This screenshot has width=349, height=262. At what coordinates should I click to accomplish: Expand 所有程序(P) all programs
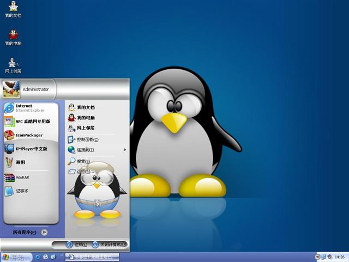(30, 233)
